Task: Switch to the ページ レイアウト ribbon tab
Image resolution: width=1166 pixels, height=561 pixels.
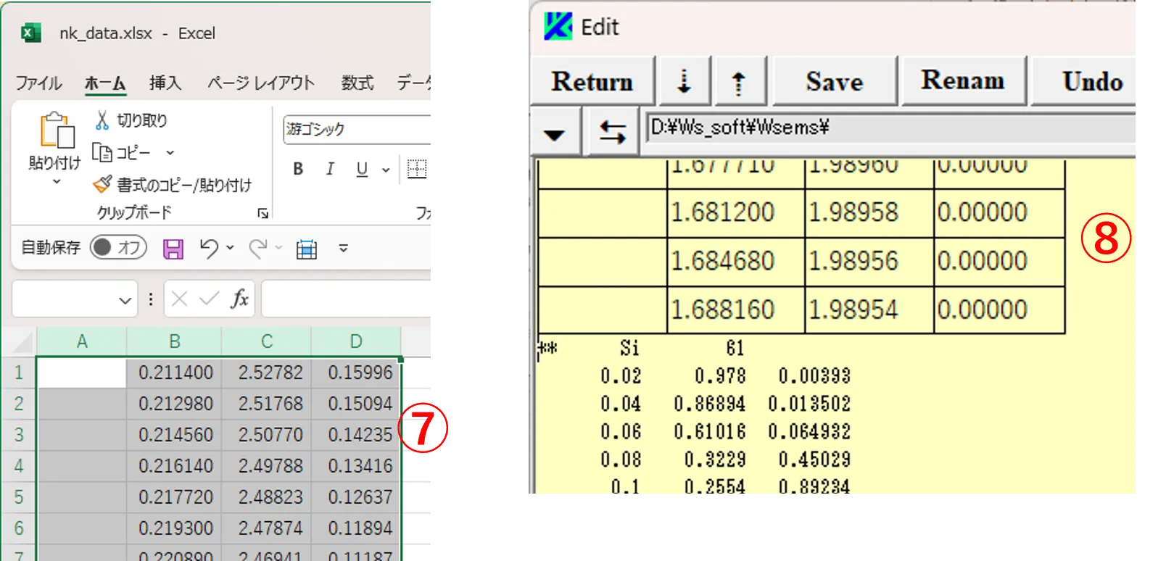Action: tap(261, 83)
